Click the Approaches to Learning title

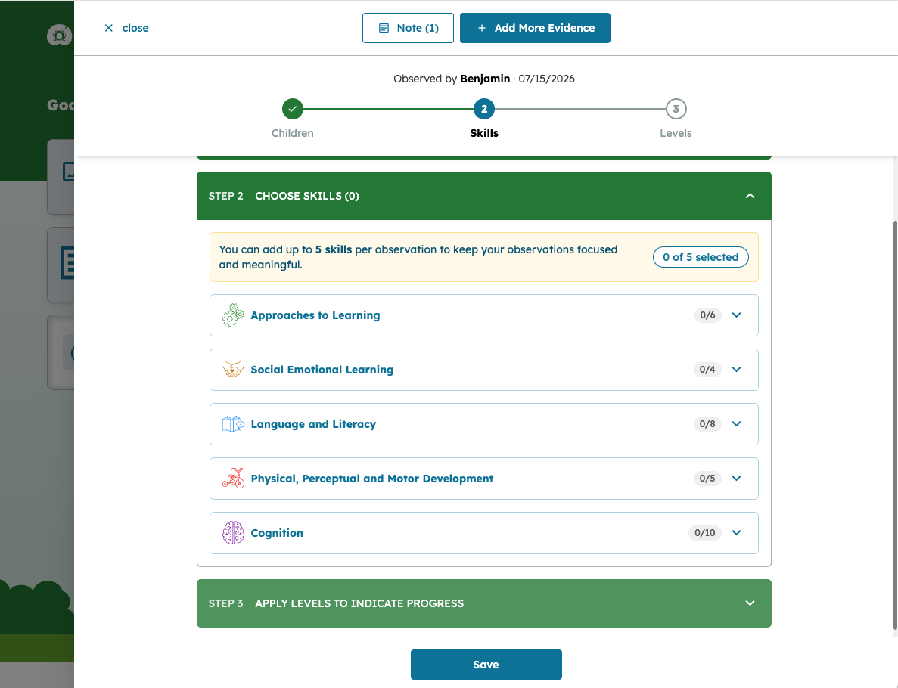point(315,315)
